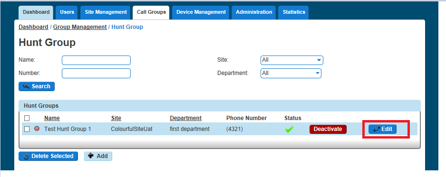Screen dimensions: 446x177
Task: Click the key icon on the Search button
Action: coord(27,86)
